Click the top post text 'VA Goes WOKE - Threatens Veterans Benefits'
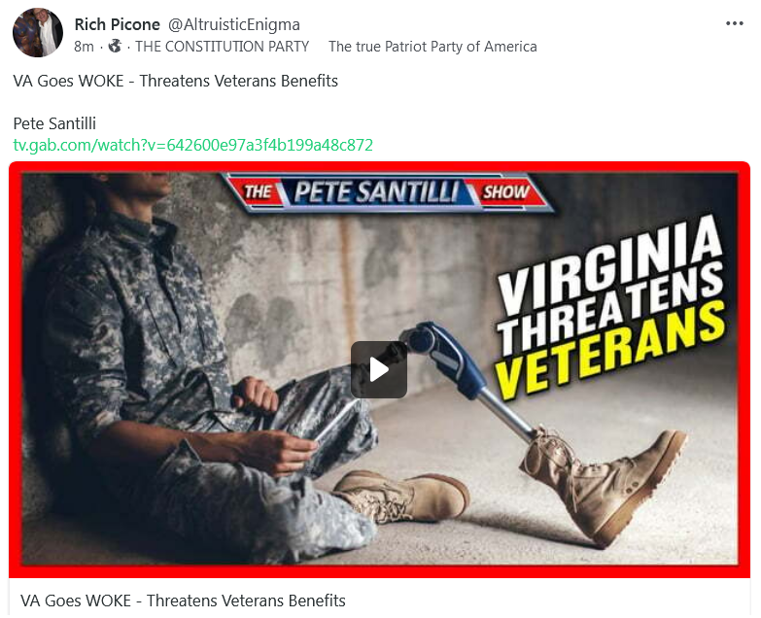The width and height of the screenshot is (761, 618). pyautogui.click(x=175, y=81)
